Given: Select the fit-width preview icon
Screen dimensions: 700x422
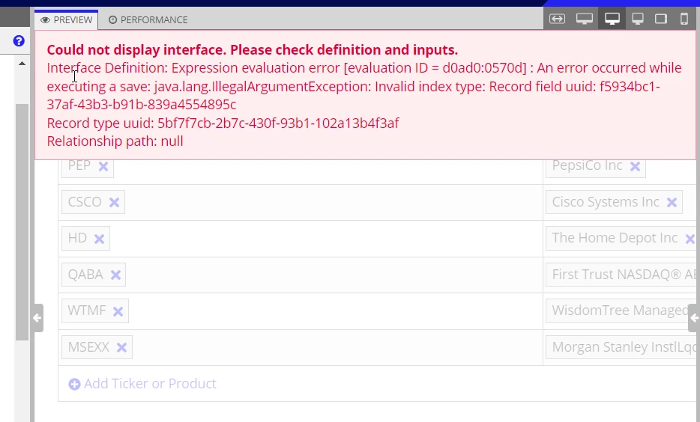Looking at the screenshot, I should point(557,19).
